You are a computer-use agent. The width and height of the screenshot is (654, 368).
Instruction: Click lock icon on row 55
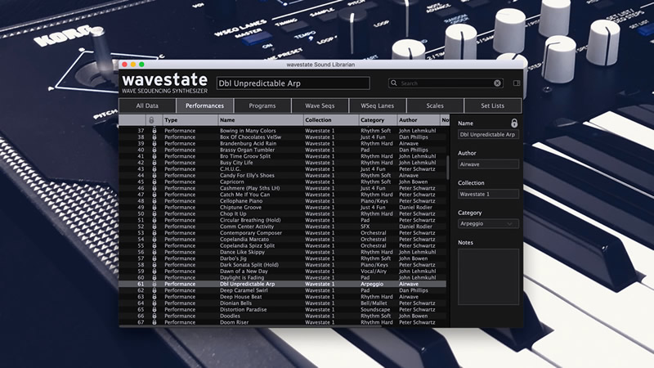click(155, 246)
